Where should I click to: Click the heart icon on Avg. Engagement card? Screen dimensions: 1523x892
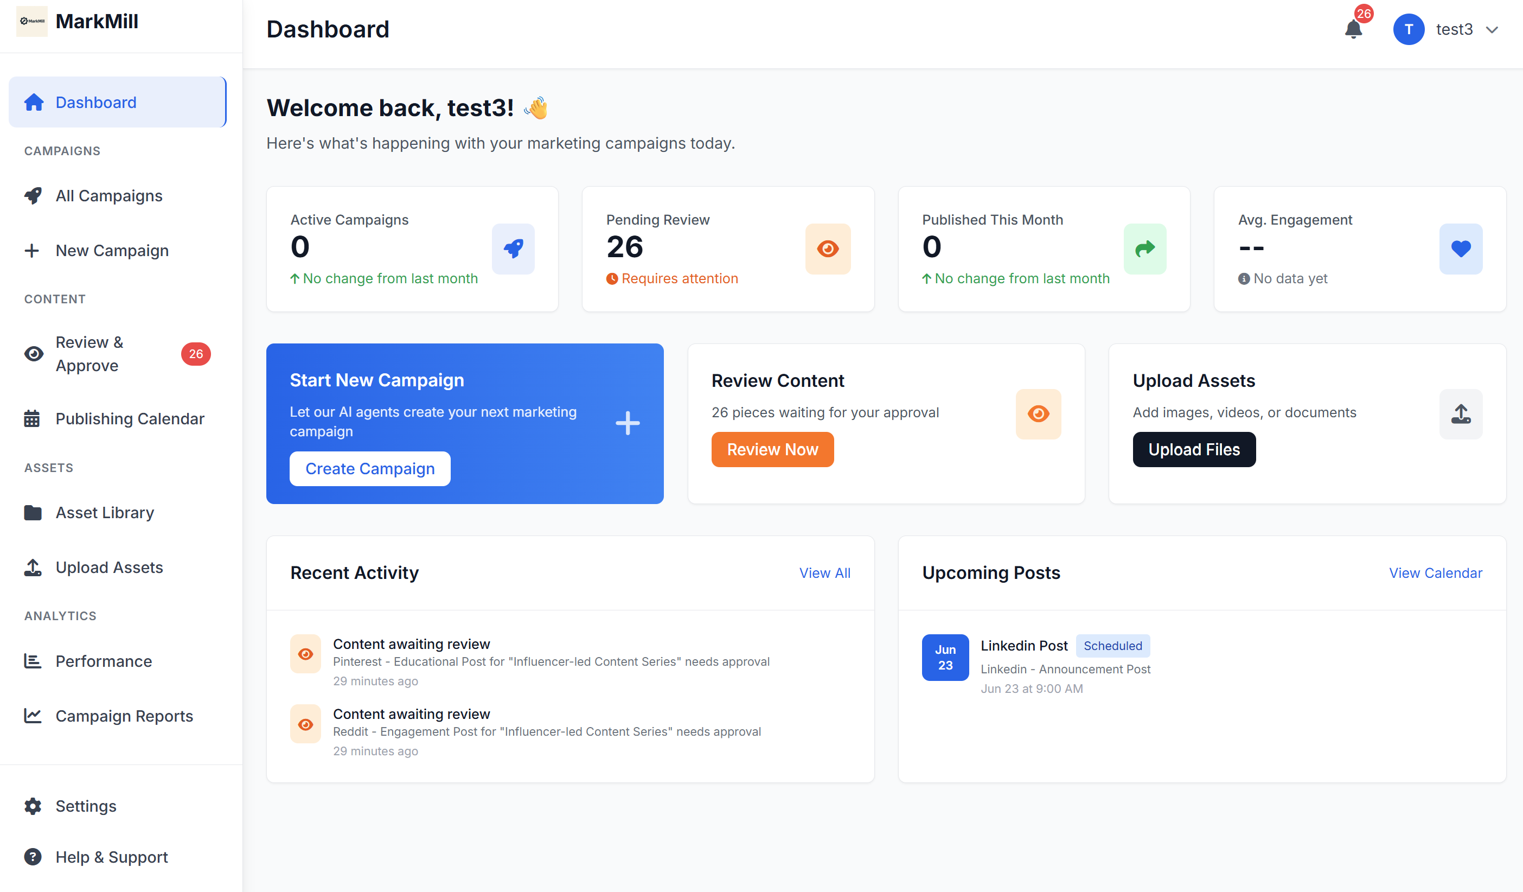(1461, 249)
